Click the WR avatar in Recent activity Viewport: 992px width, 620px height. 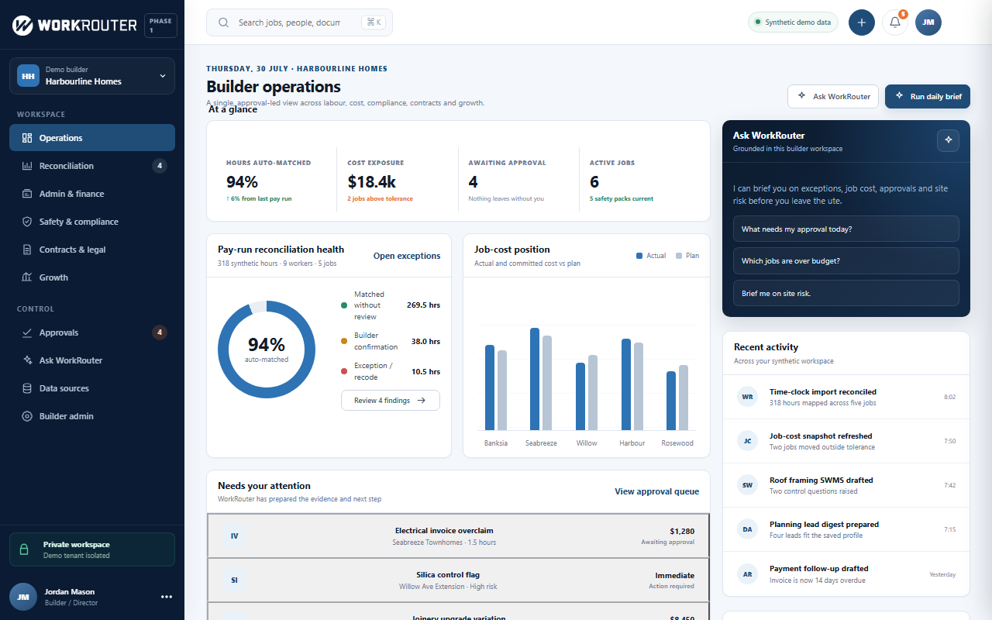coord(747,397)
